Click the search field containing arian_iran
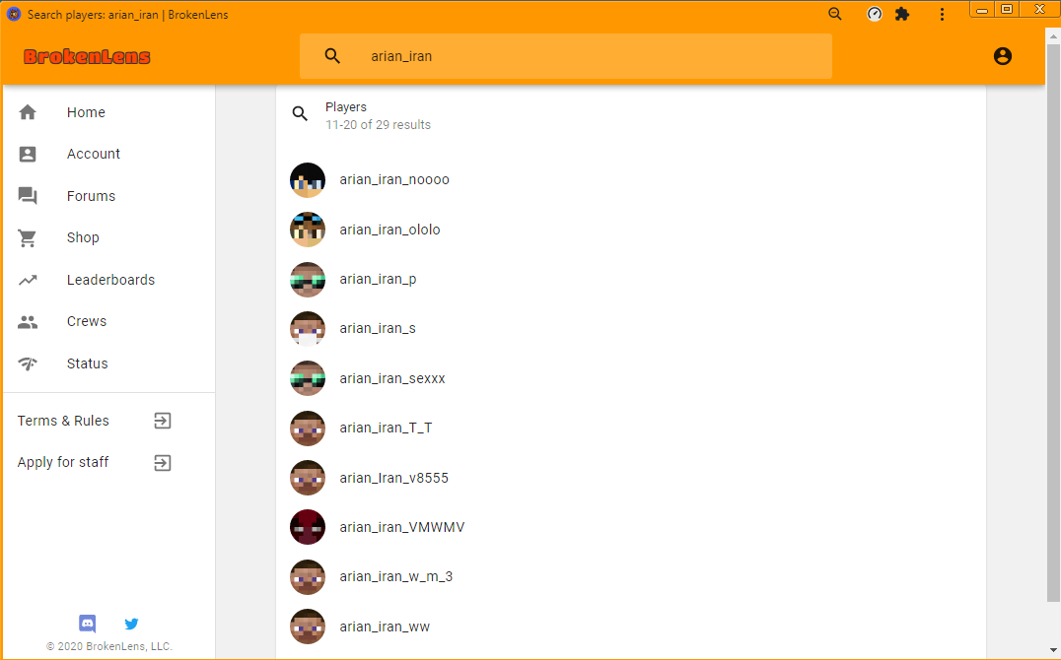 tap(566, 56)
